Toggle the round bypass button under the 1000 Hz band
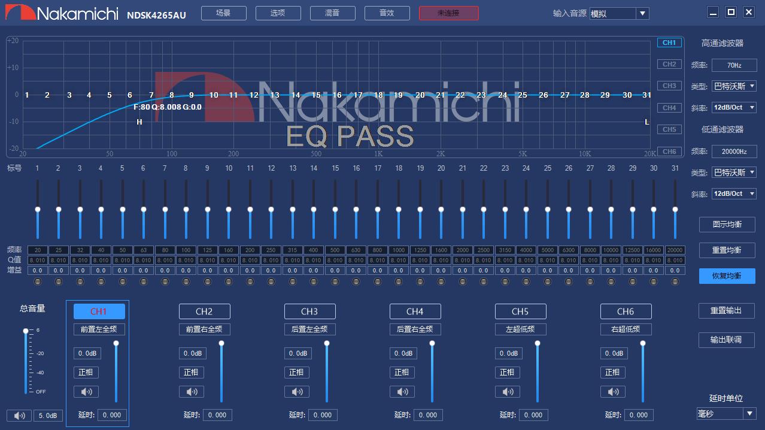 (399, 281)
